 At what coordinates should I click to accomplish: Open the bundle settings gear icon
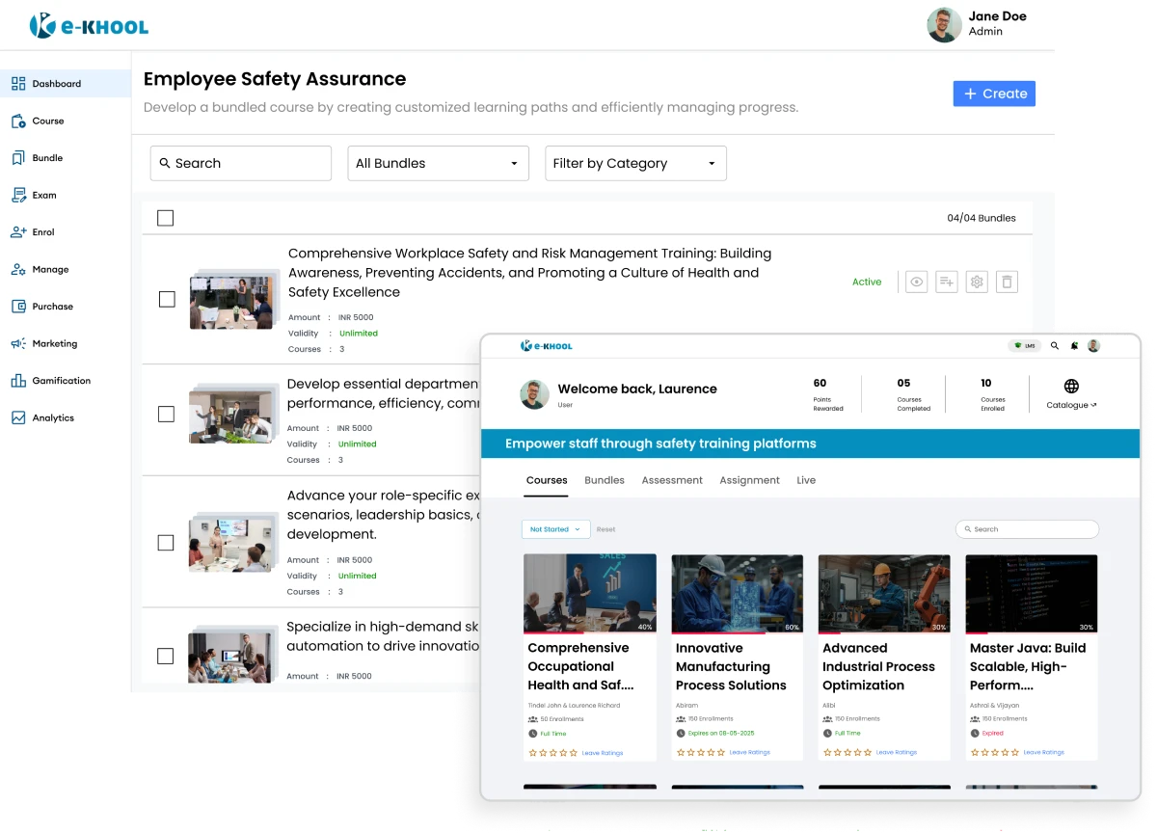977,282
